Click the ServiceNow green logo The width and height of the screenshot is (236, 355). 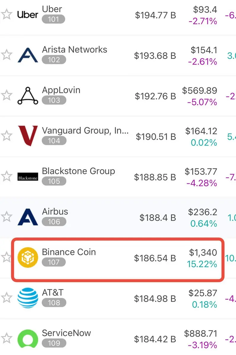(x=28, y=339)
